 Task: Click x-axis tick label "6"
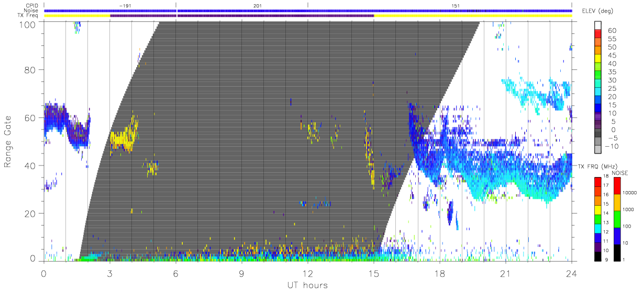tap(175, 273)
